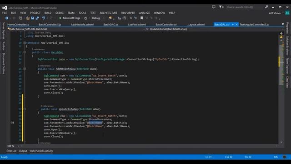Open the Web Publish Activity panel tab
The width and height of the screenshot is (291, 164).
(41, 151)
